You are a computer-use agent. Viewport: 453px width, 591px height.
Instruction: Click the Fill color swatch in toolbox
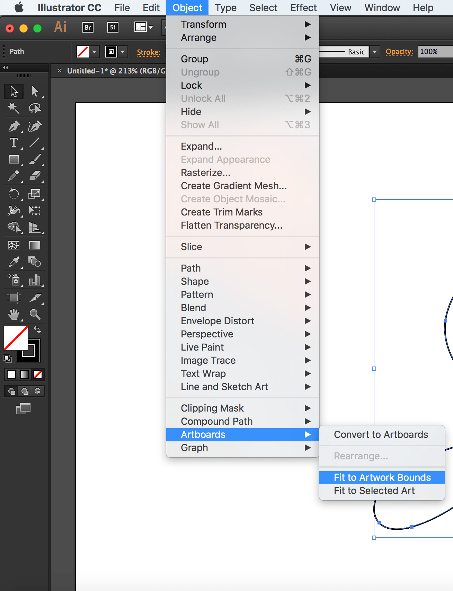coord(16,338)
